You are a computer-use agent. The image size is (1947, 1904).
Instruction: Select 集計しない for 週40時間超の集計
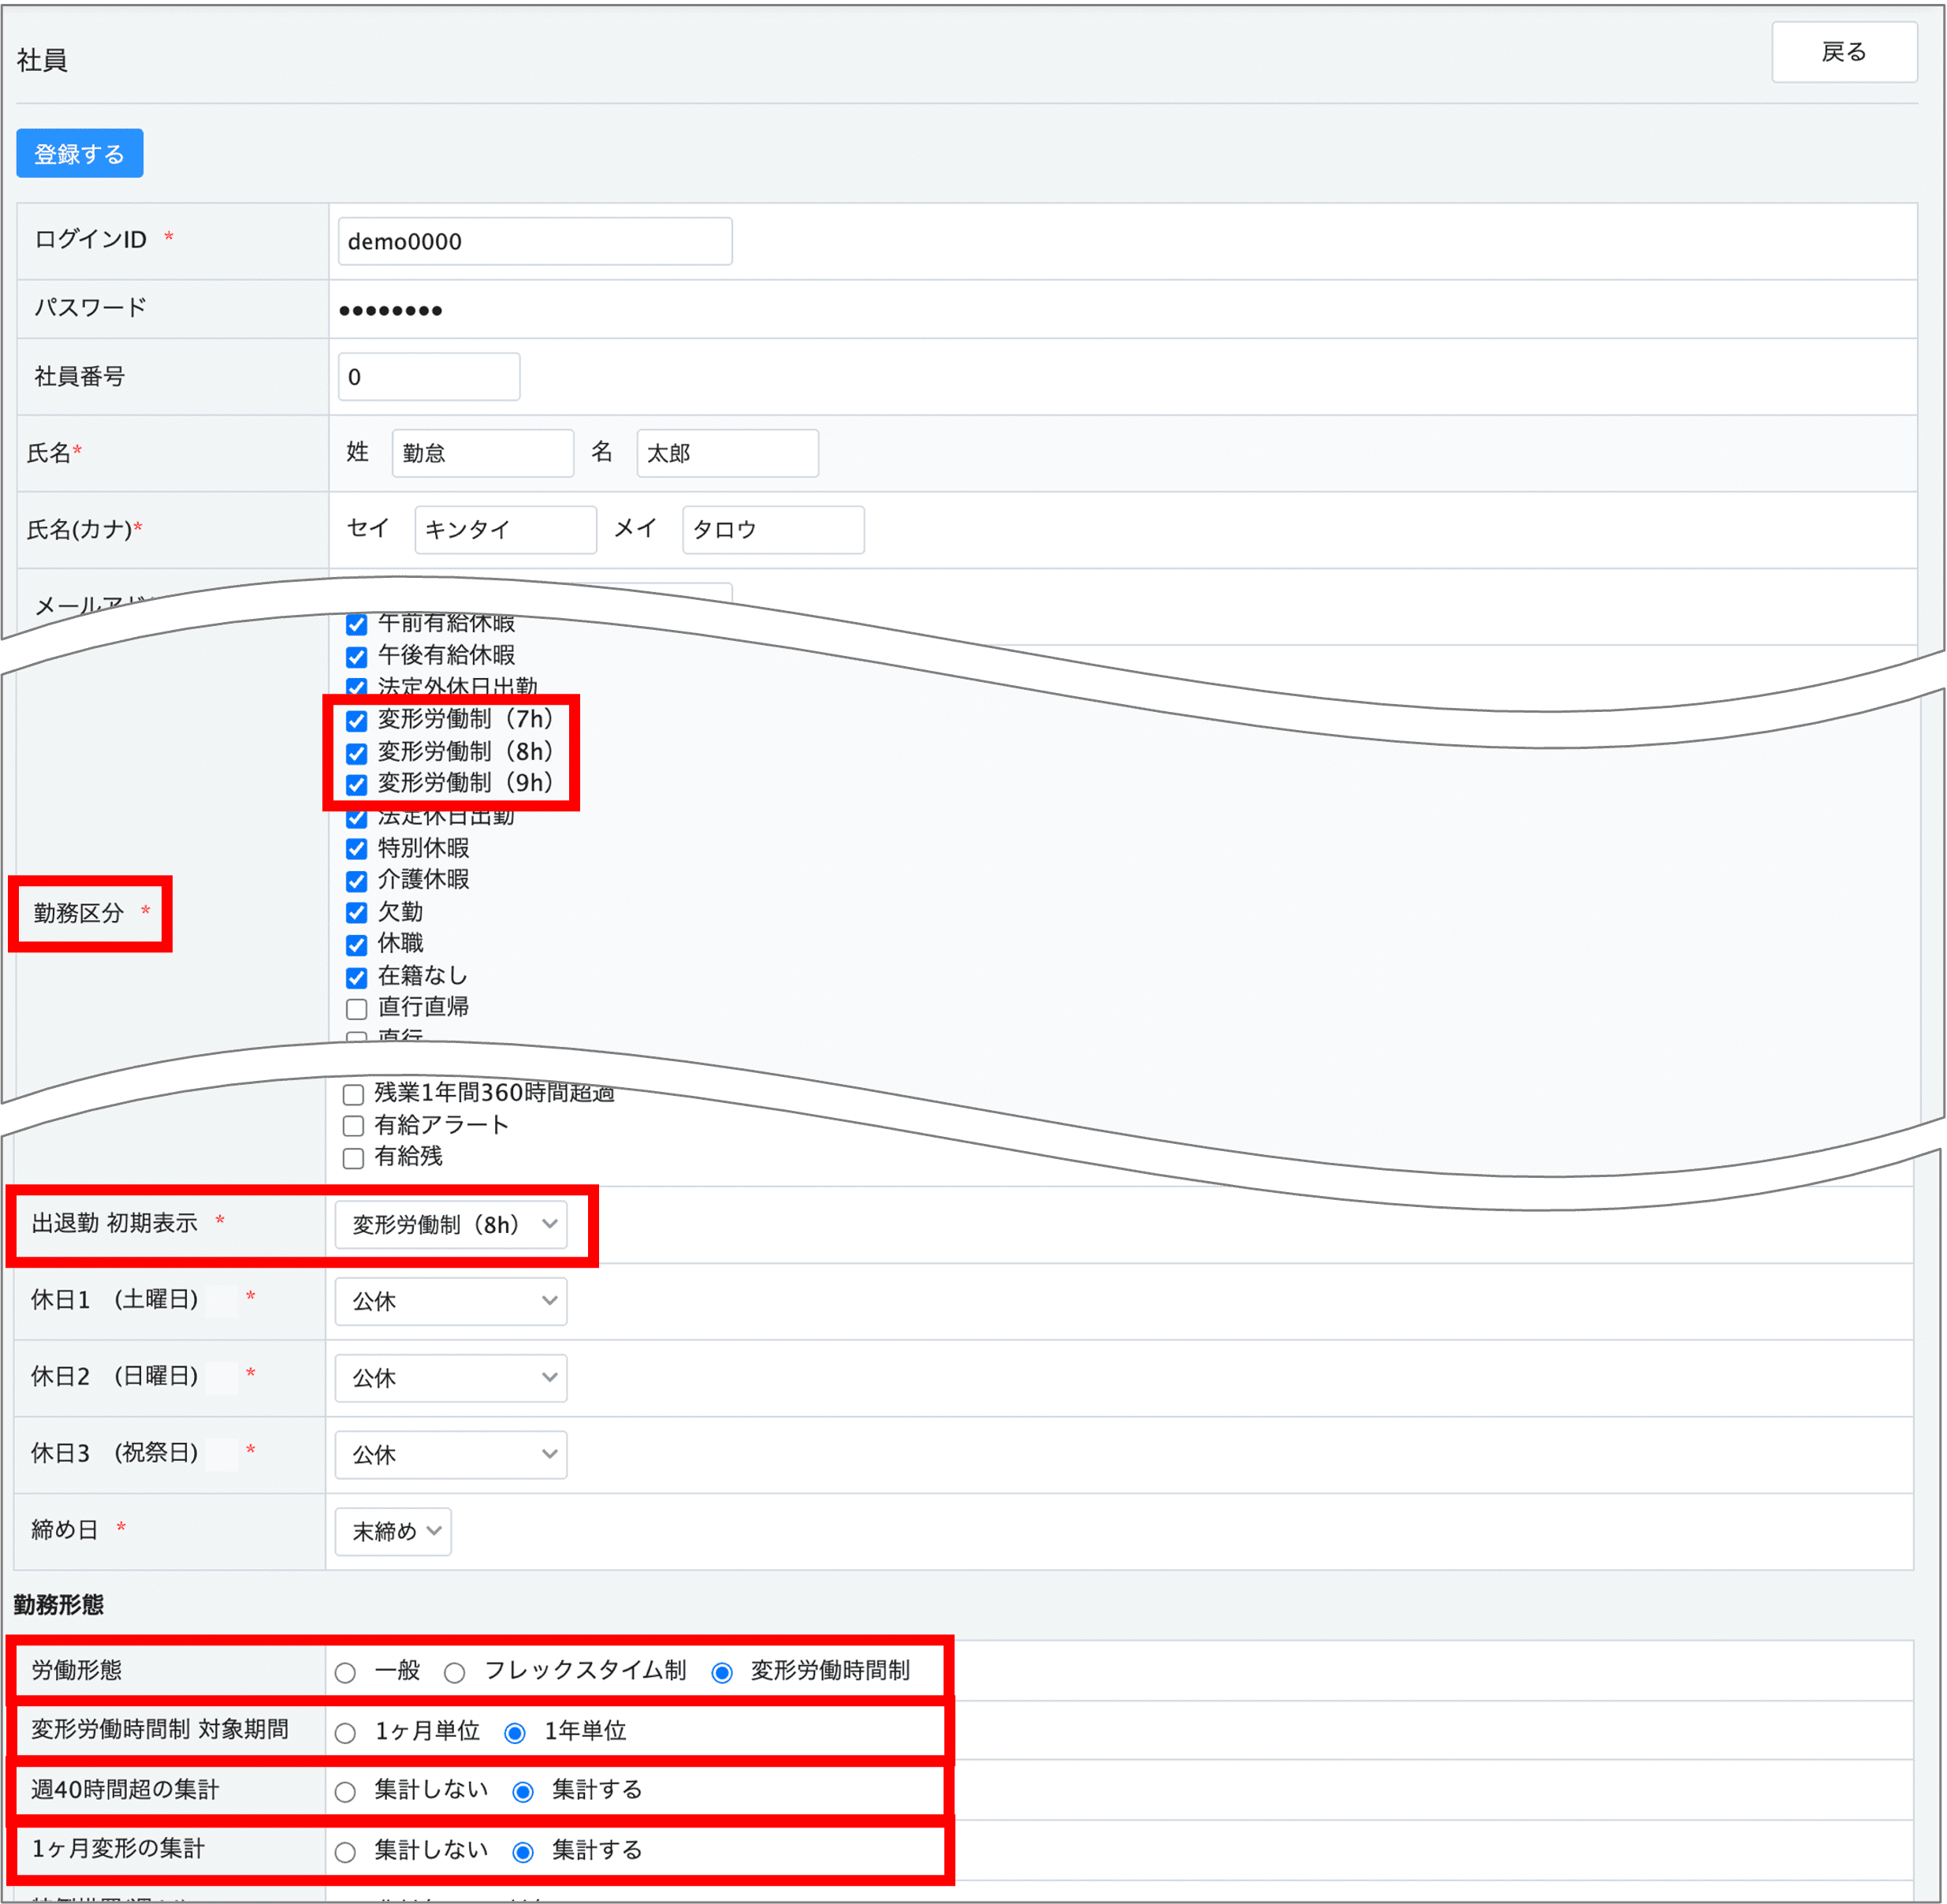[x=346, y=1792]
